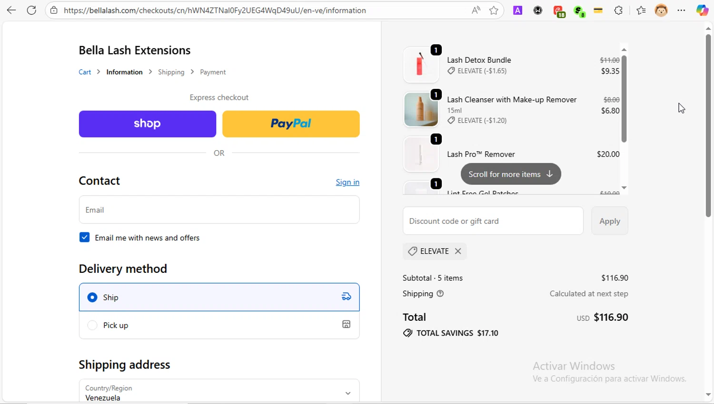Select the Shipping breadcrumb step
The width and height of the screenshot is (714, 404).
171,72
